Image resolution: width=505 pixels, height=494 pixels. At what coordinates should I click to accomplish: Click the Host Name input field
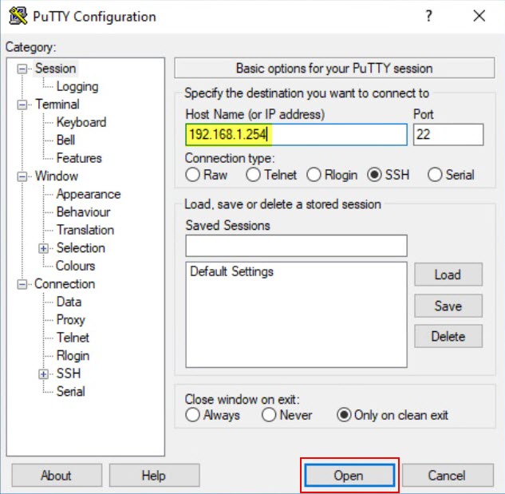click(x=295, y=134)
